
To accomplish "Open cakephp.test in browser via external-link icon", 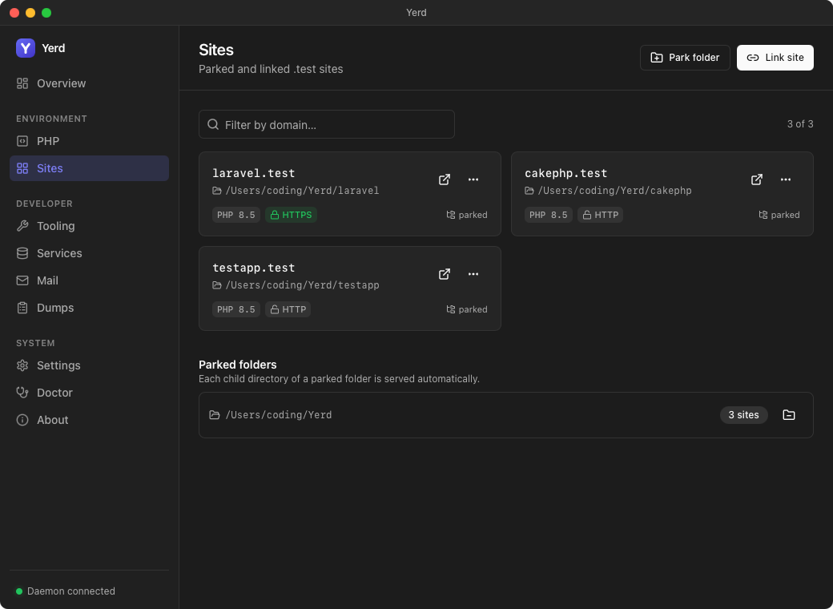I will point(756,179).
